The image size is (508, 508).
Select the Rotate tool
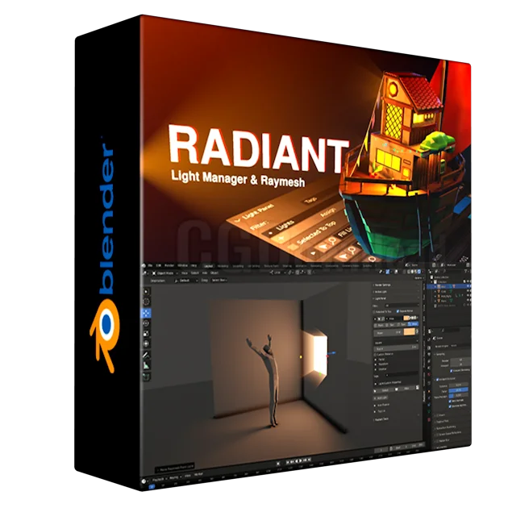(147, 323)
